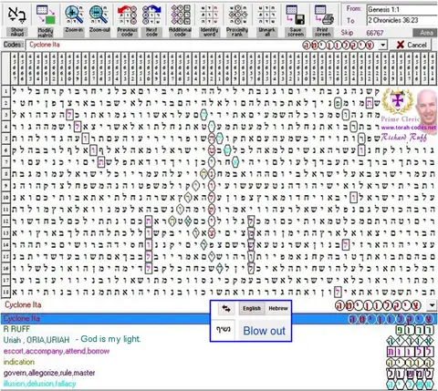The width and height of the screenshot is (438, 391).
Task: Open the Modify matrix tool
Action: [x=46, y=15]
